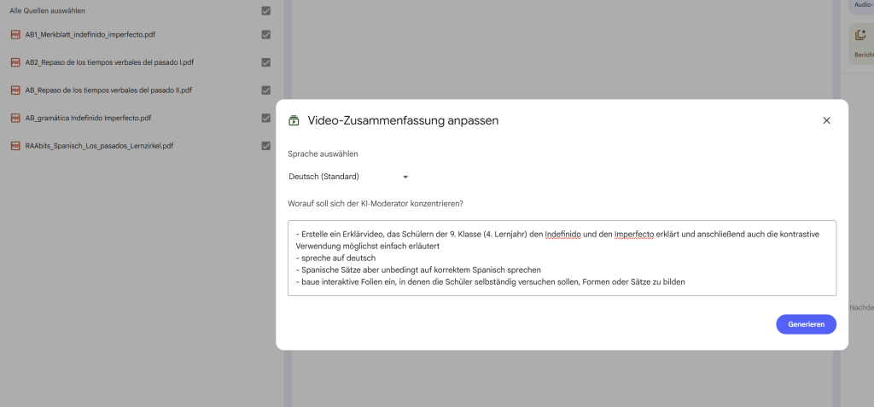Uncheck RAAbits_Spanisch_Los_pasados_Lernzirkel.pdf checkbox
The height and width of the screenshot is (407, 874).
click(266, 146)
